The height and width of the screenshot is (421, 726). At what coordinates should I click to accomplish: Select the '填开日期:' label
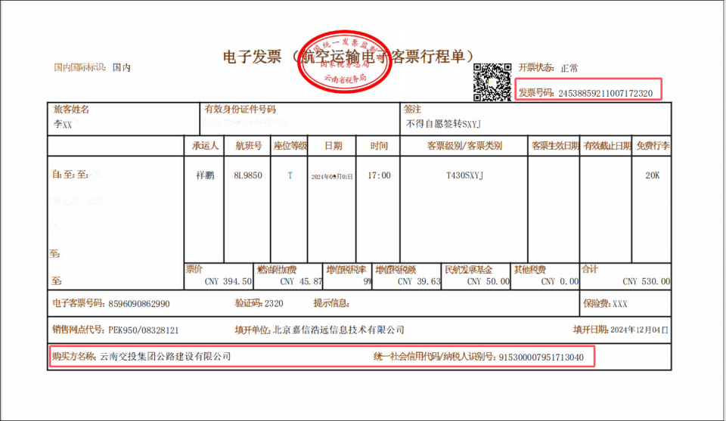[x=591, y=330]
